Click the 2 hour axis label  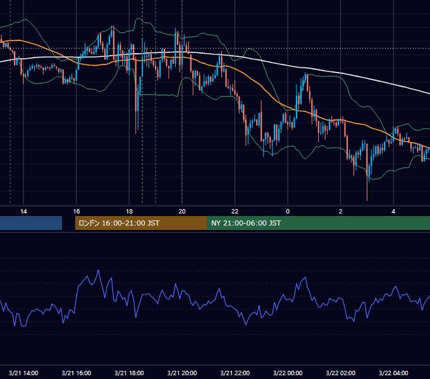341,212
